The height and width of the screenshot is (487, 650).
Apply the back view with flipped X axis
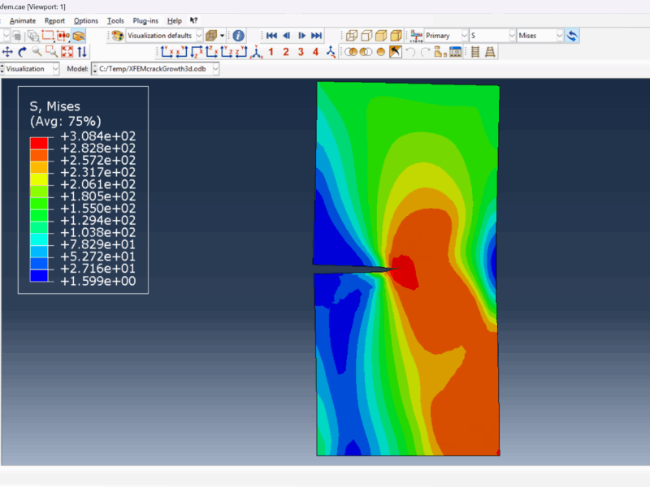pyautogui.click(x=181, y=52)
